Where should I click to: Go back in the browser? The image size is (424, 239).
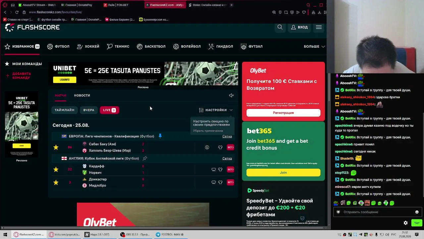(5, 12)
